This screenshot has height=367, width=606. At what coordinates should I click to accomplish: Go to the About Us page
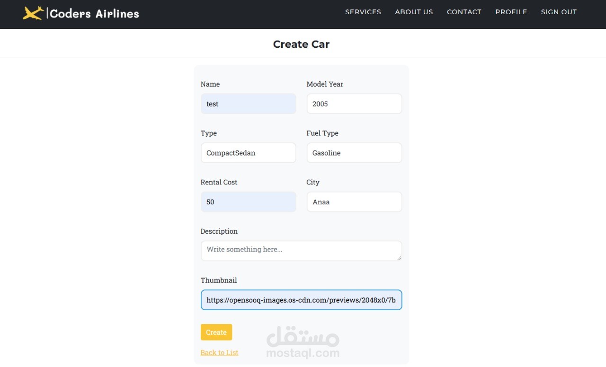pyautogui.click(x=414, y=12)
